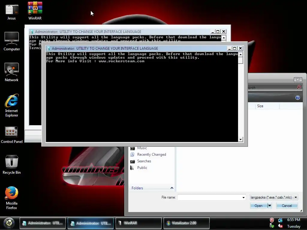This screenshot has height=230, width=307.
Task: Click the back console window system icon
Action: [x=31, y=32]
